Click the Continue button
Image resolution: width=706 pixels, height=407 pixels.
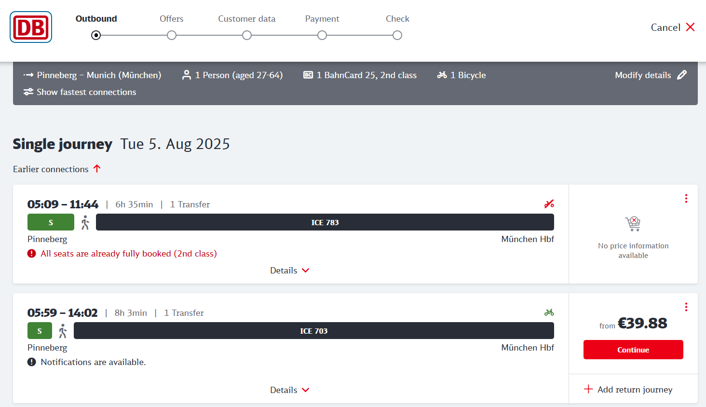click(633, 350)
